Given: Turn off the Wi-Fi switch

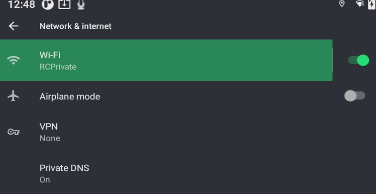Looking at the screenshot, I should tap(359, 60).
